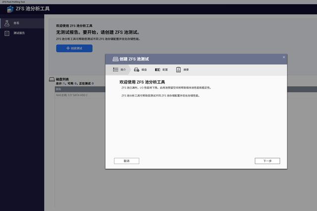
Task: Select the 配置 wizard step
Action: (x=161, y=70)
